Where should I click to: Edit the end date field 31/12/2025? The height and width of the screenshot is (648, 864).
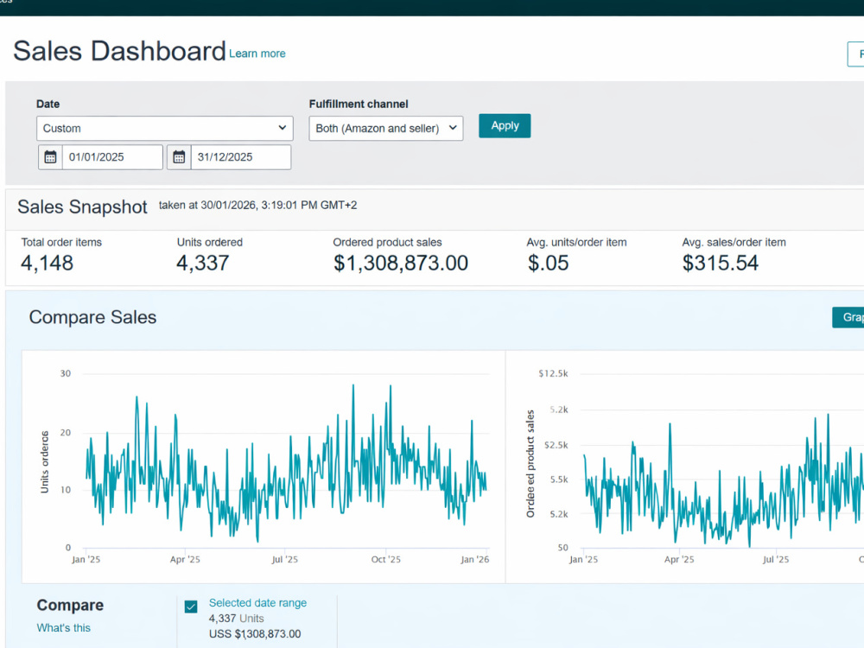[x=241, y=157]
